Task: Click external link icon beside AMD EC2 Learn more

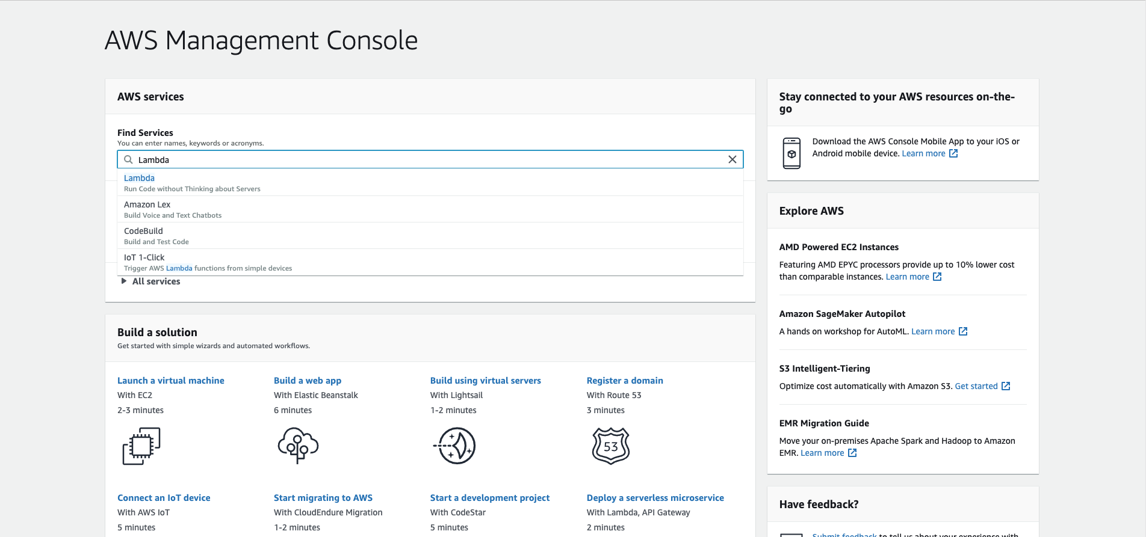Action: 937,277
